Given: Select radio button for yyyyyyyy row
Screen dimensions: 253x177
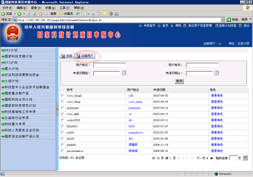Looking at the screenshot, I should click(x=62, y=108).
